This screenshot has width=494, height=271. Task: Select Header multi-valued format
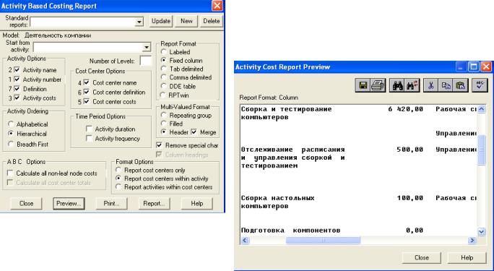(x=163, y=132)
